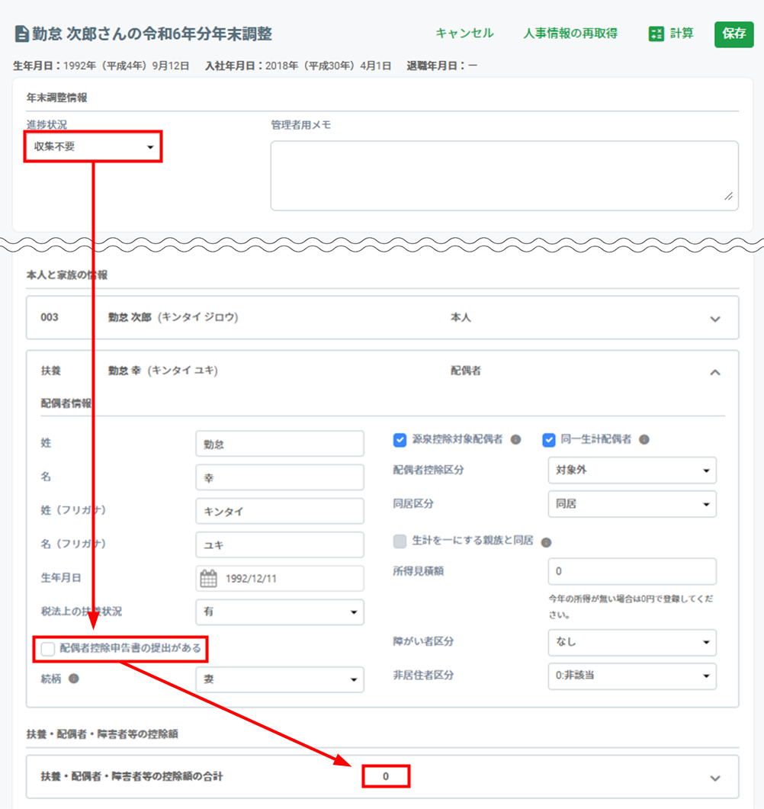Open the calendar icon for 生年月日
Viewport: 764px width, 809px height.
point(208,579)
